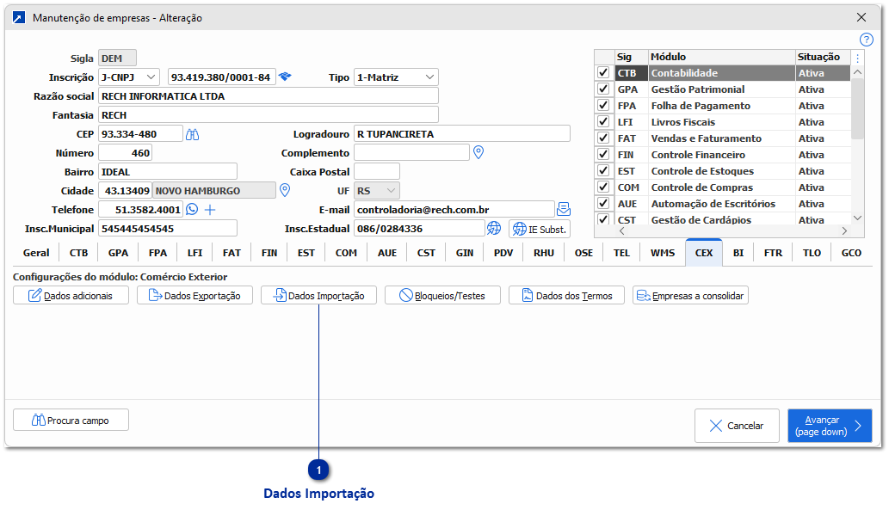The image size is (889, 516).
Task: Click the Caixa Postal field
Action: click(x=376, y=172)
